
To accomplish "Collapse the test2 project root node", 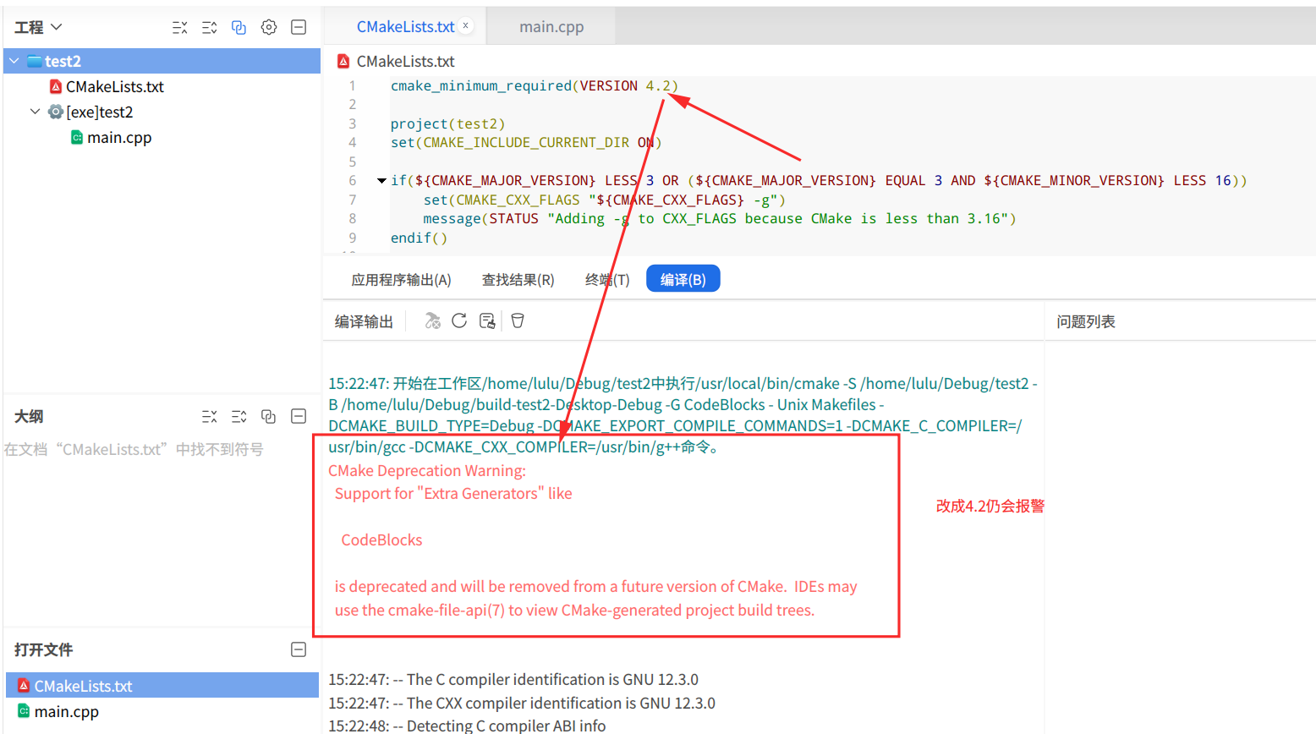I will tap(14, 61).
